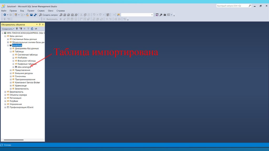Click the open file folder icon
The image size is (269, 151).
[x=27, y=15]
